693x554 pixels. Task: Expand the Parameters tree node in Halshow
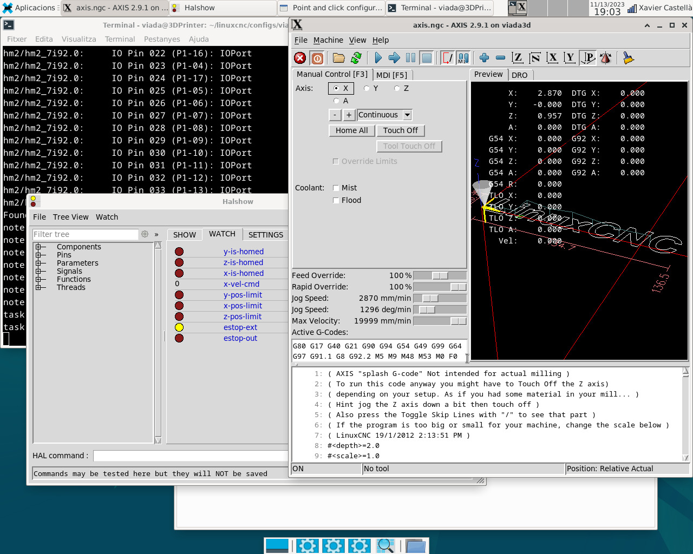click(x=38, y=263)
